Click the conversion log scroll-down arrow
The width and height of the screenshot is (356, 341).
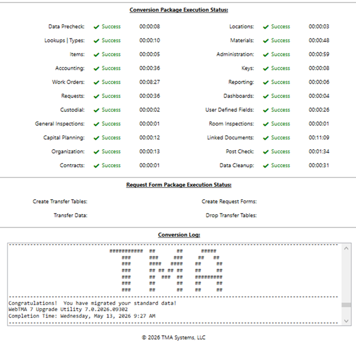coord(346,321)
